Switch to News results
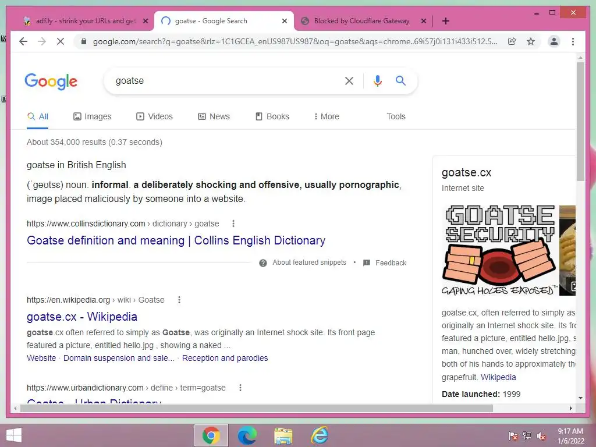 [x=214, y=116]
